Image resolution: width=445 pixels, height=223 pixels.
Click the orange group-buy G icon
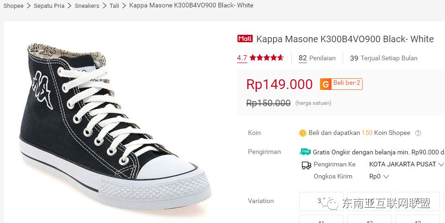click(326, 84)
